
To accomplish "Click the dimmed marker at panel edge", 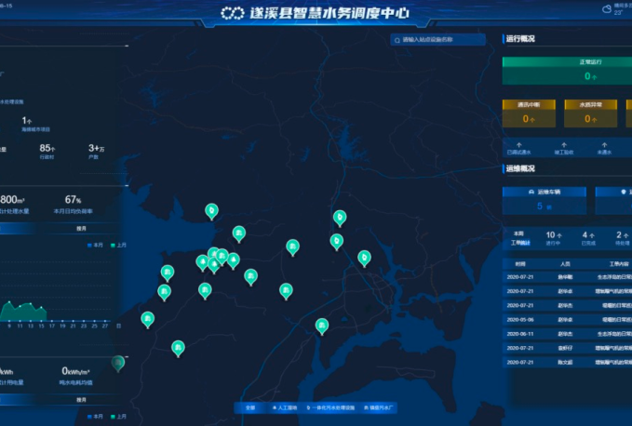I will 117,362.
